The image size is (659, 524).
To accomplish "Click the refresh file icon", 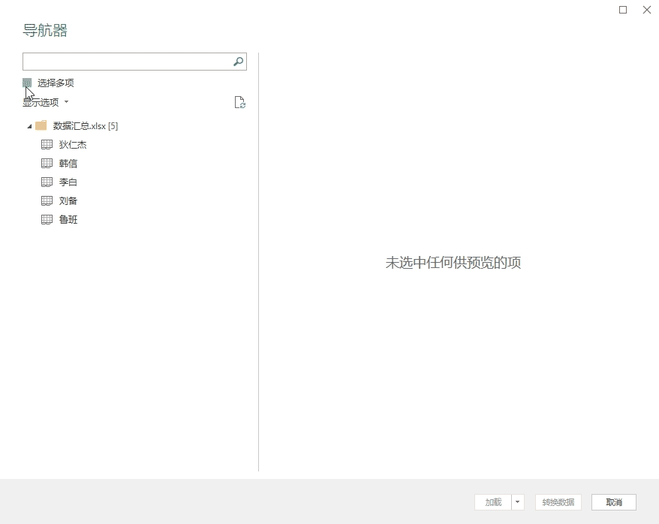I will (x=240, y=102).
